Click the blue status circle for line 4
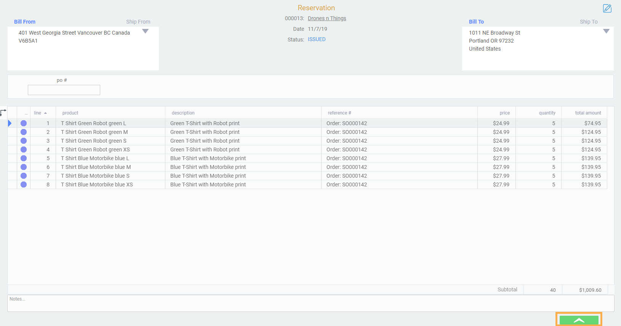 [x=24, y=149]
